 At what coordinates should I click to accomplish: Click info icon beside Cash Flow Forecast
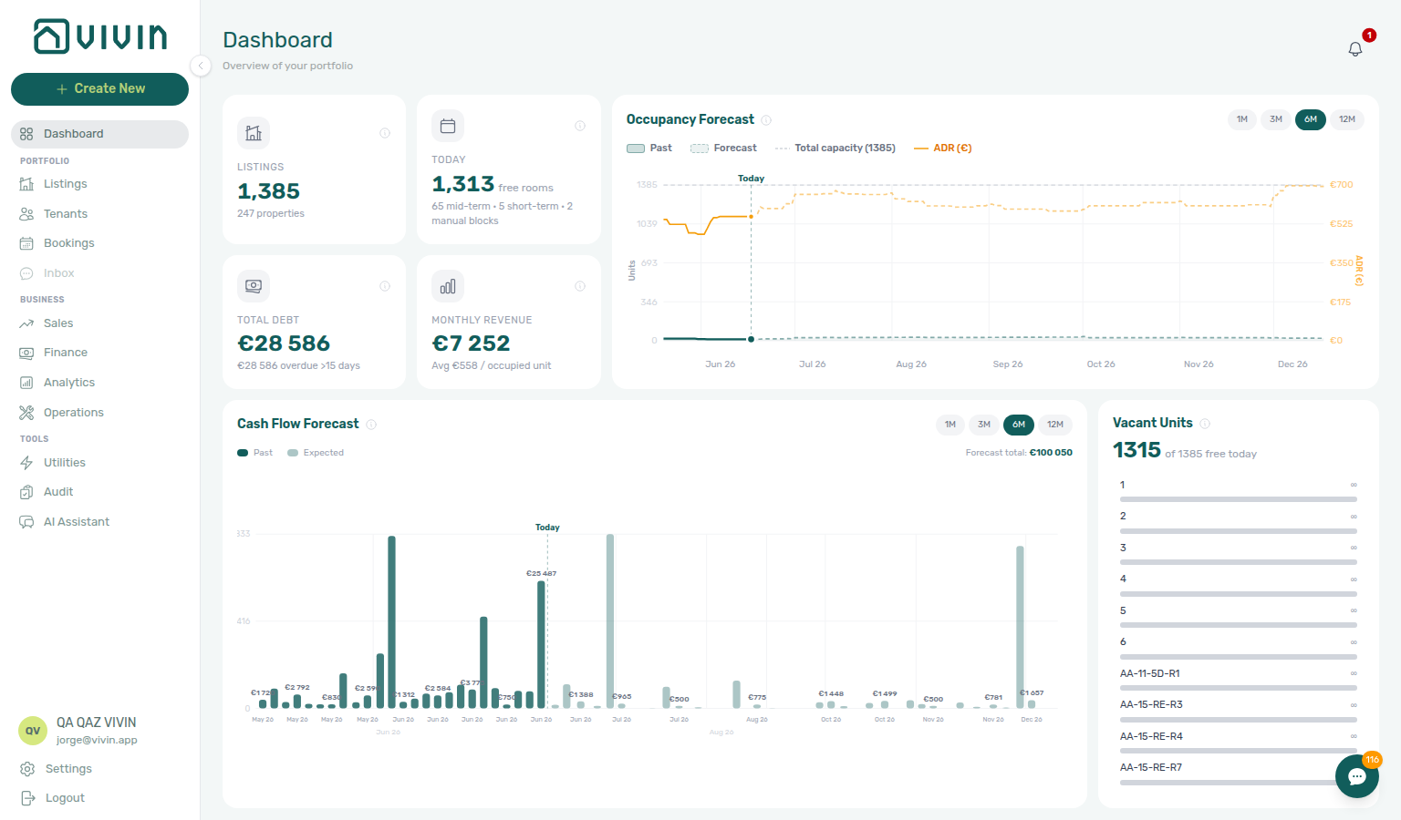coord(371,425)
